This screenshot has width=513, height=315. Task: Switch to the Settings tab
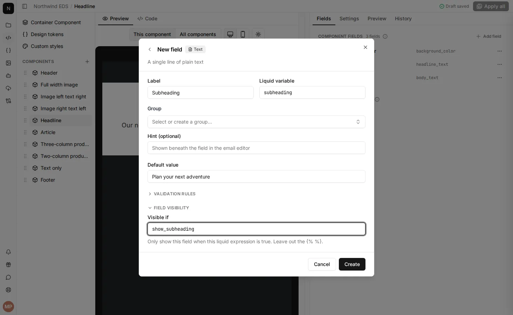tap(349, 19)
